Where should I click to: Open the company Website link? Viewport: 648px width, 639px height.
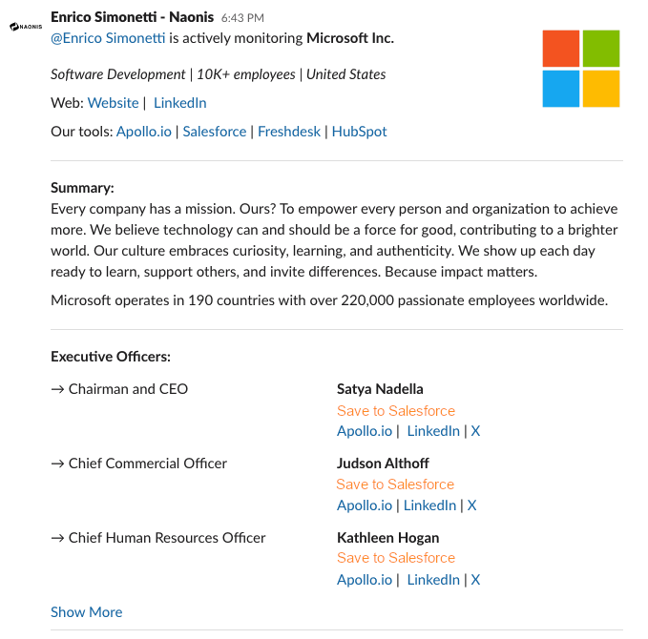pos(113,103)
